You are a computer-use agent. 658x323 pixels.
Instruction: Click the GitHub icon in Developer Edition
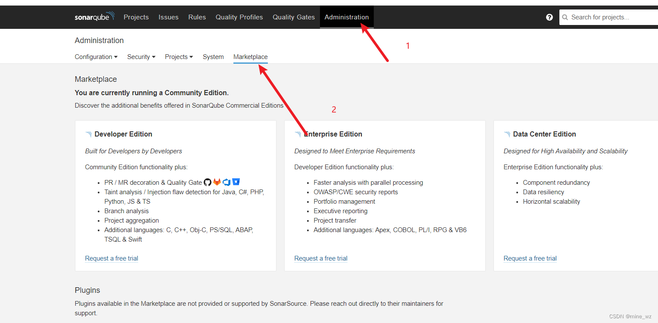208,182
